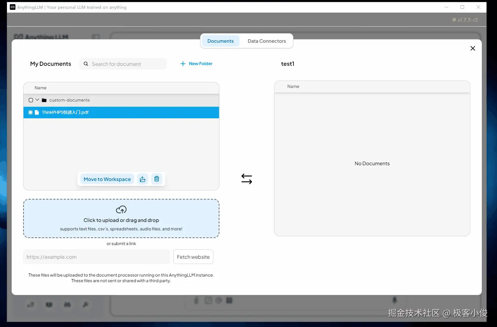Click the My Documents heading
The width and height of the screenshot is (497, 327).
pos(50,64)
